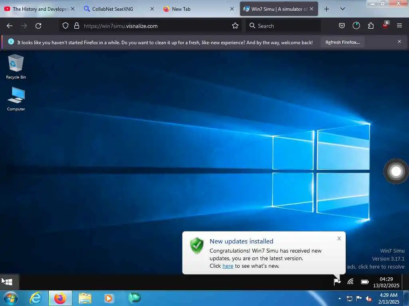
Task: Reload the current page
Action: (38, 26)
